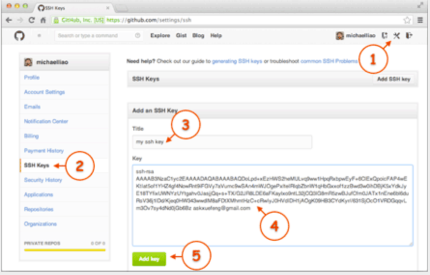Viewport: 430px width, 275px height.
Task: Open Account Settings in sidebar
Action: click(44, 92)
